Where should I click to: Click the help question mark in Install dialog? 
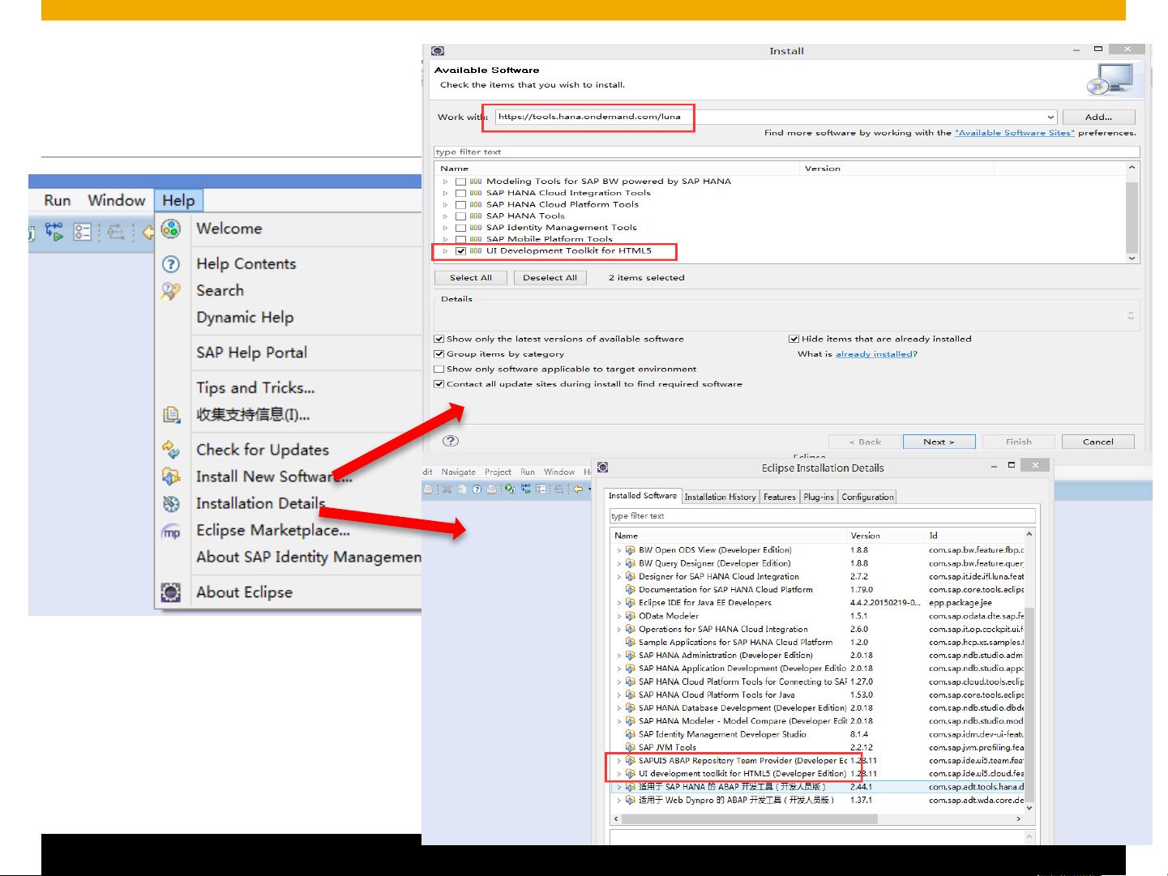point(451,441)
